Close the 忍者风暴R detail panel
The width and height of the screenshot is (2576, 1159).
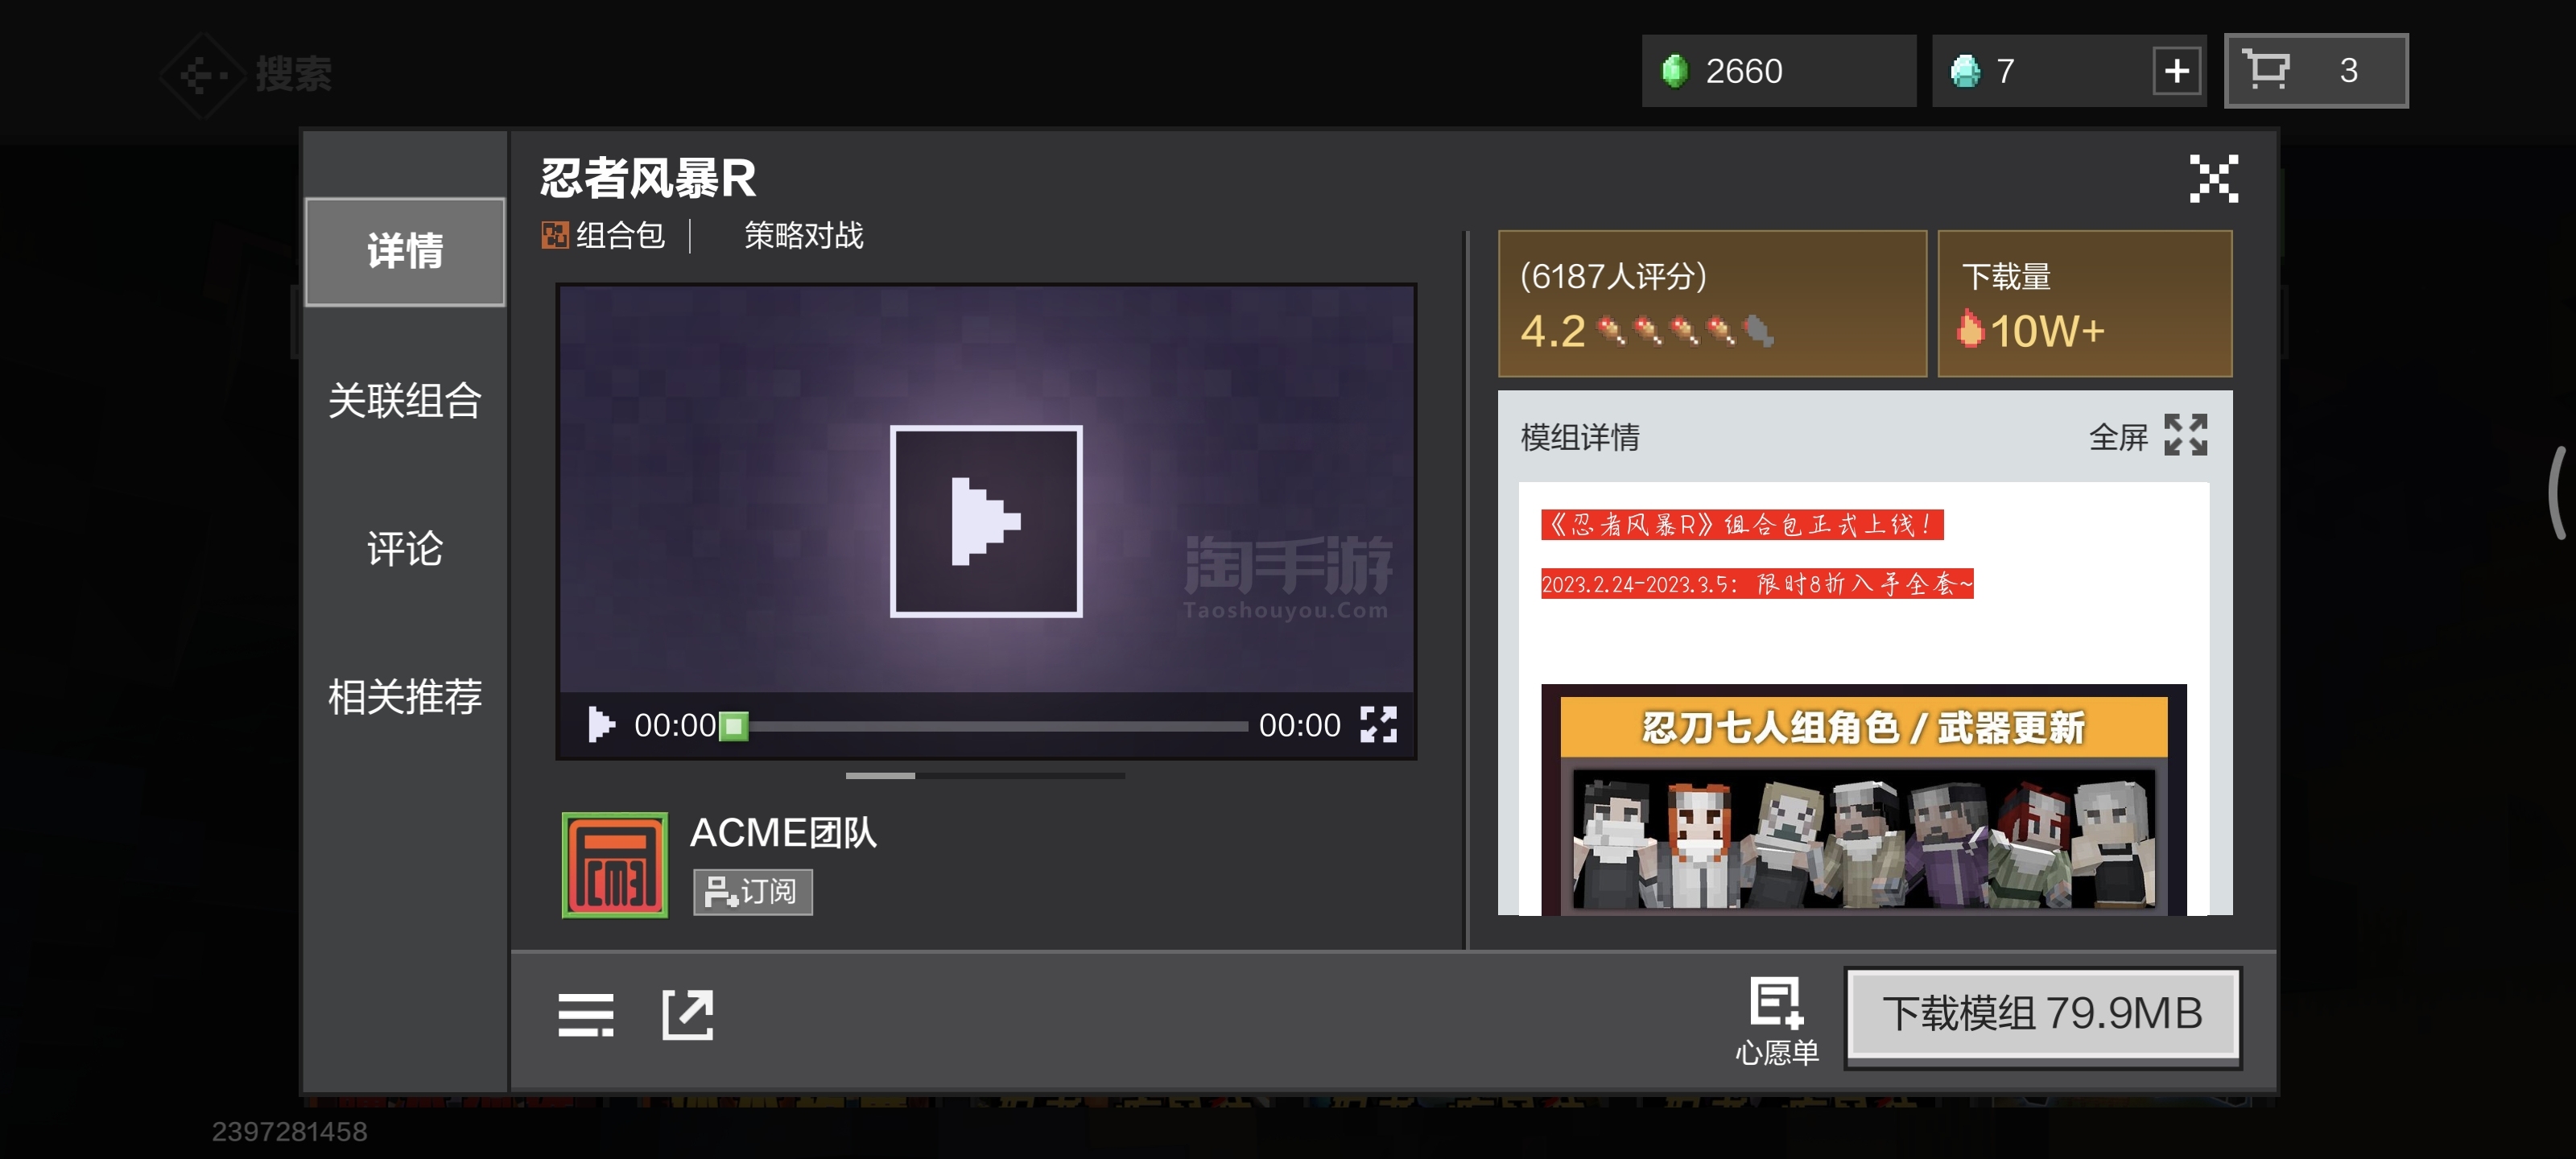[2213, 179]
